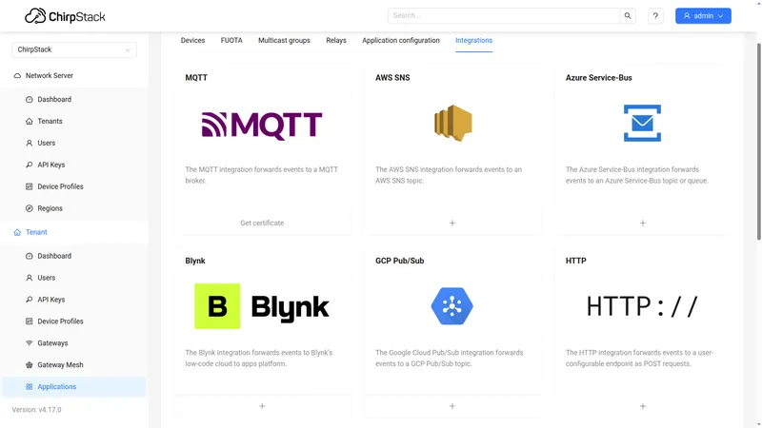Screen dimensions: 762x428
Task: Open the Tenants menu item
Action: point(74,122)
